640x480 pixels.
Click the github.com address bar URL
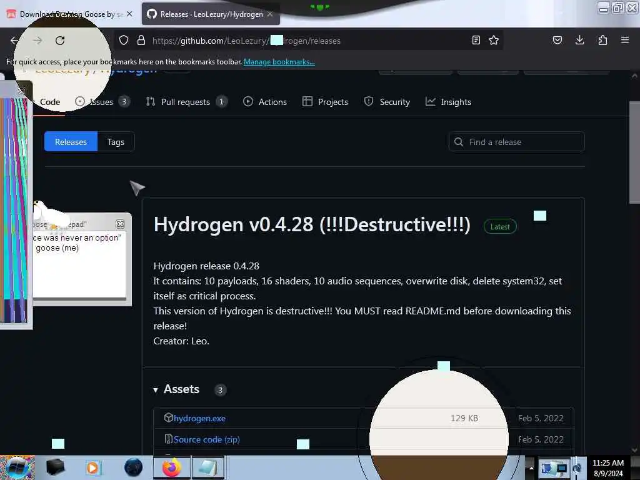[246, 41]
